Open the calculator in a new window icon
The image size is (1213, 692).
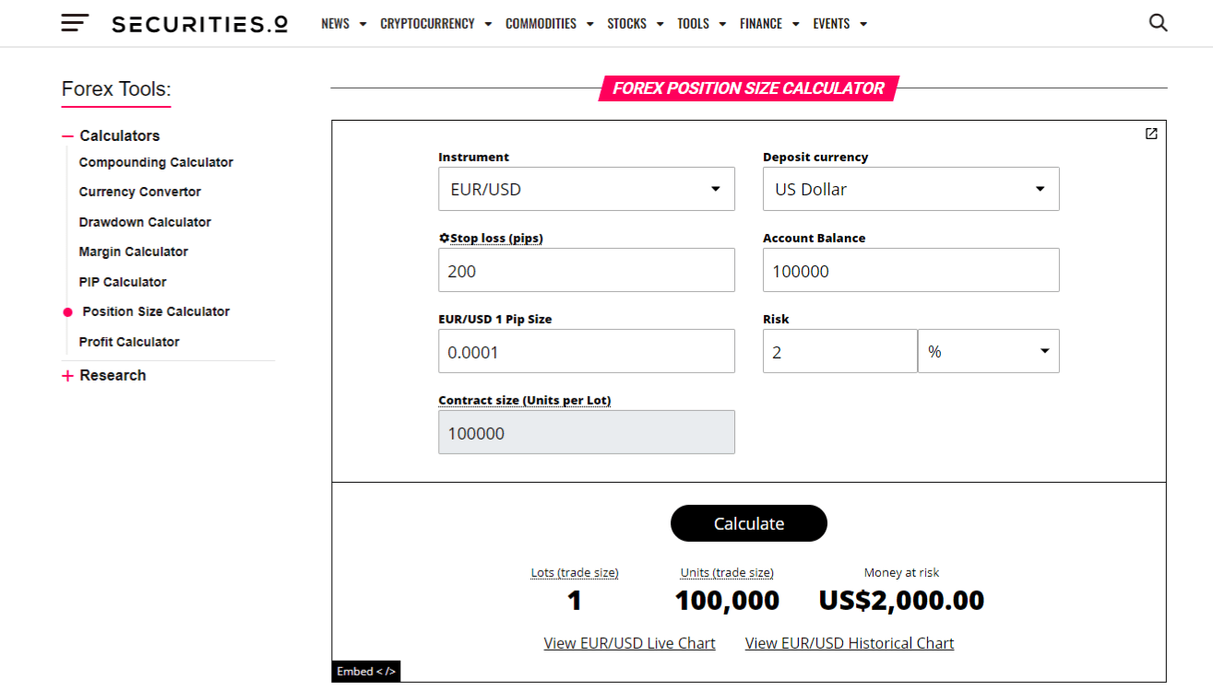(1150, 134)
